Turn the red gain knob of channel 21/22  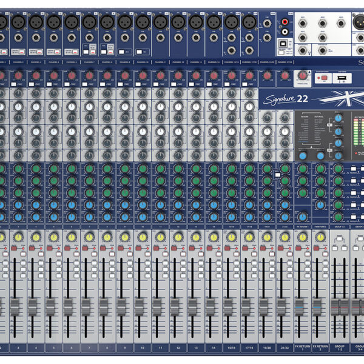(285, 75)
